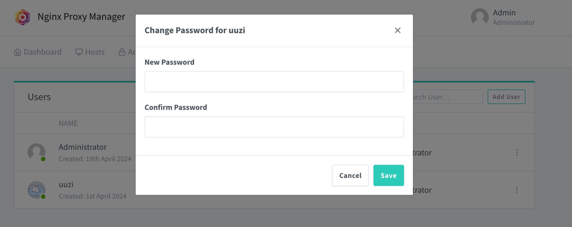
Task: Save the new password for uuzi
Action: (388, 175)
